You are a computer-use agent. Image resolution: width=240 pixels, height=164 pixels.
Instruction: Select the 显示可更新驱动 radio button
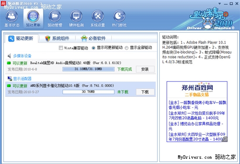(x=93, y=48)
